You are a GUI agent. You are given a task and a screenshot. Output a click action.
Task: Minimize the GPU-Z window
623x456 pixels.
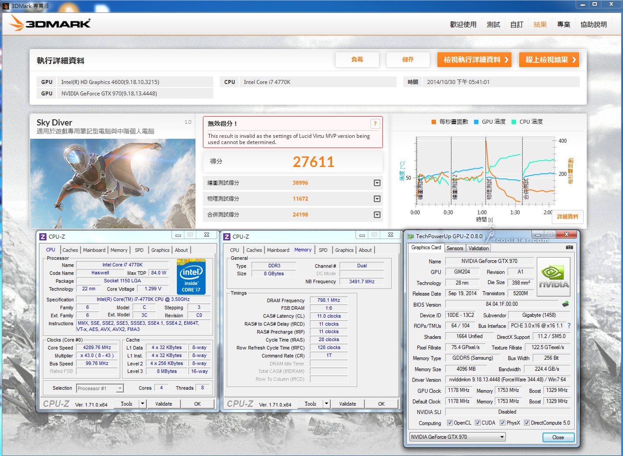point(538,235)
